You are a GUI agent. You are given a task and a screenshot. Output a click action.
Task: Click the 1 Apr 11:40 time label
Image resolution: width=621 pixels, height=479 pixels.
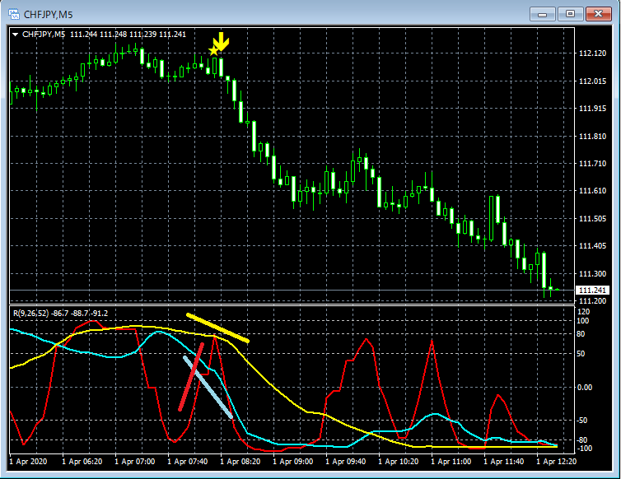[x=503, y=462]
